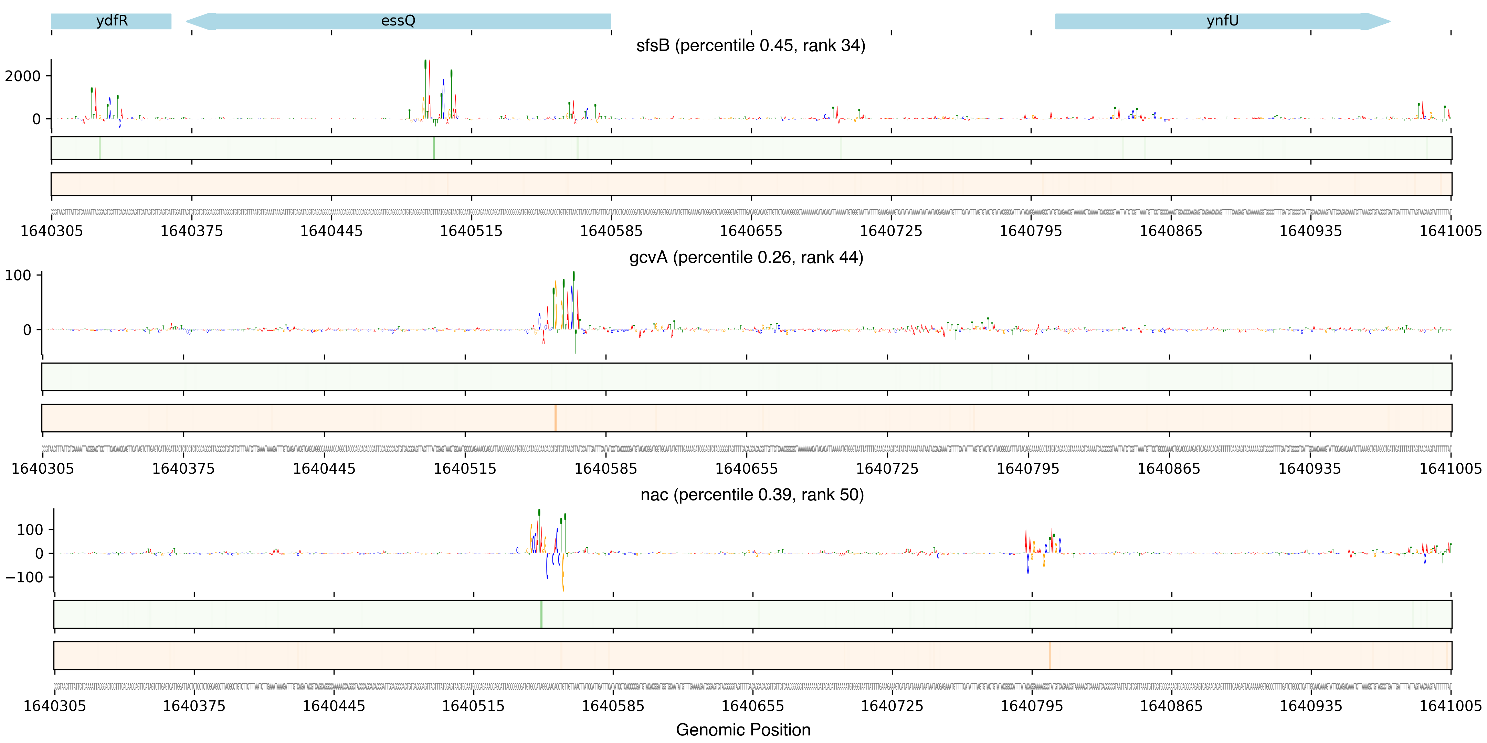Select the essQ gene arrow
Image resolution: width=1487 pixels, height=743 pixels.
pyautogui.click(x=398, y=21)
